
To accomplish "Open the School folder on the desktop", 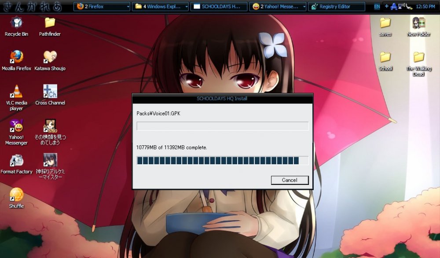I will click(385, 57).
